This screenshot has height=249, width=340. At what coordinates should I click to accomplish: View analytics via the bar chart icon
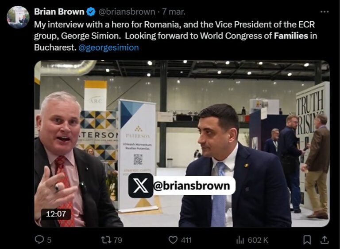240,240
